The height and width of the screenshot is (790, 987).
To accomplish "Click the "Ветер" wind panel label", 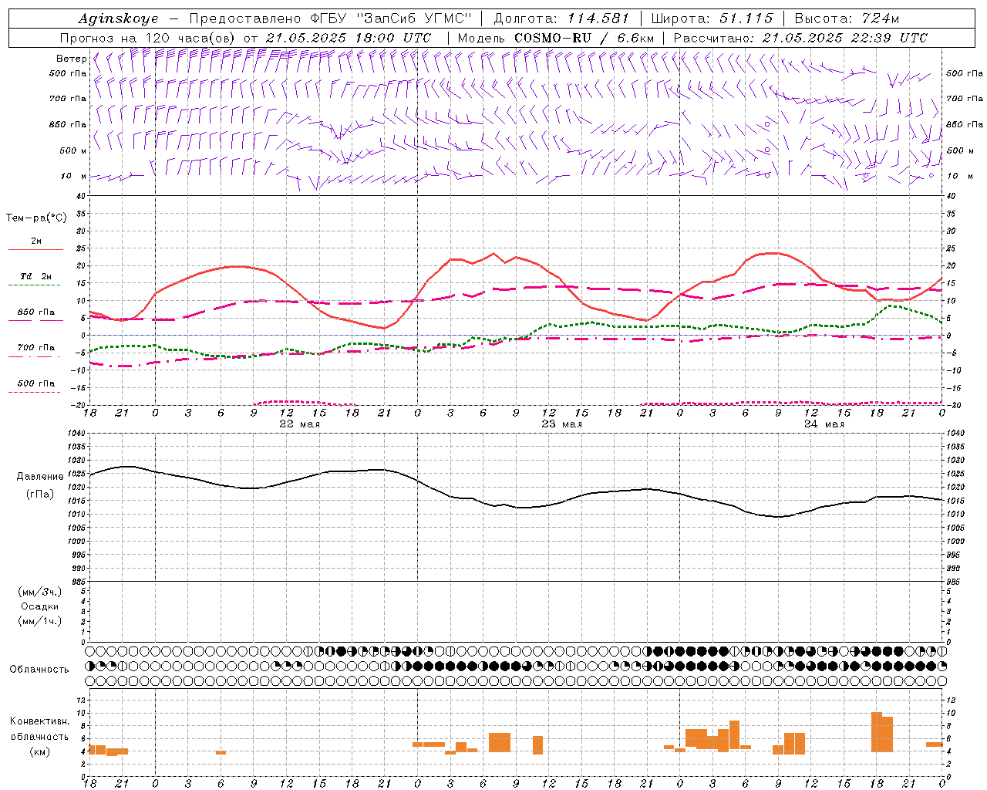I will click(x=71, y=59).
